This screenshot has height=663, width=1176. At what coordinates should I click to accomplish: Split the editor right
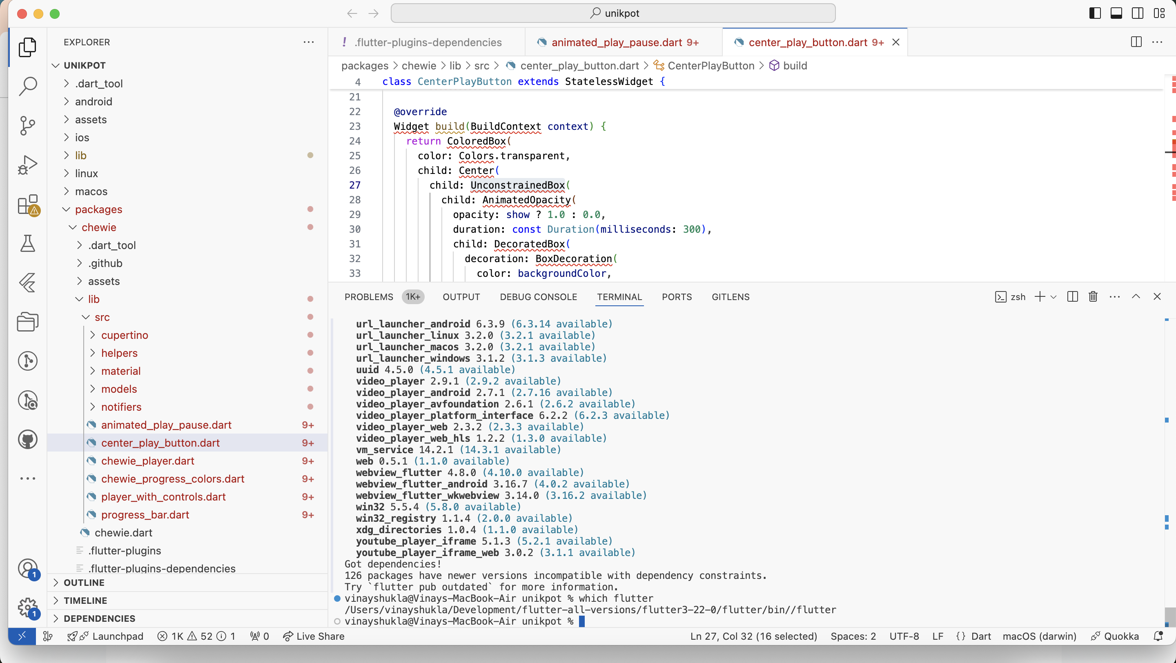coord(1136,42)
